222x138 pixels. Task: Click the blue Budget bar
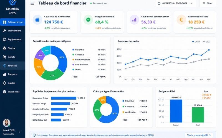click(x=176, y=111)
